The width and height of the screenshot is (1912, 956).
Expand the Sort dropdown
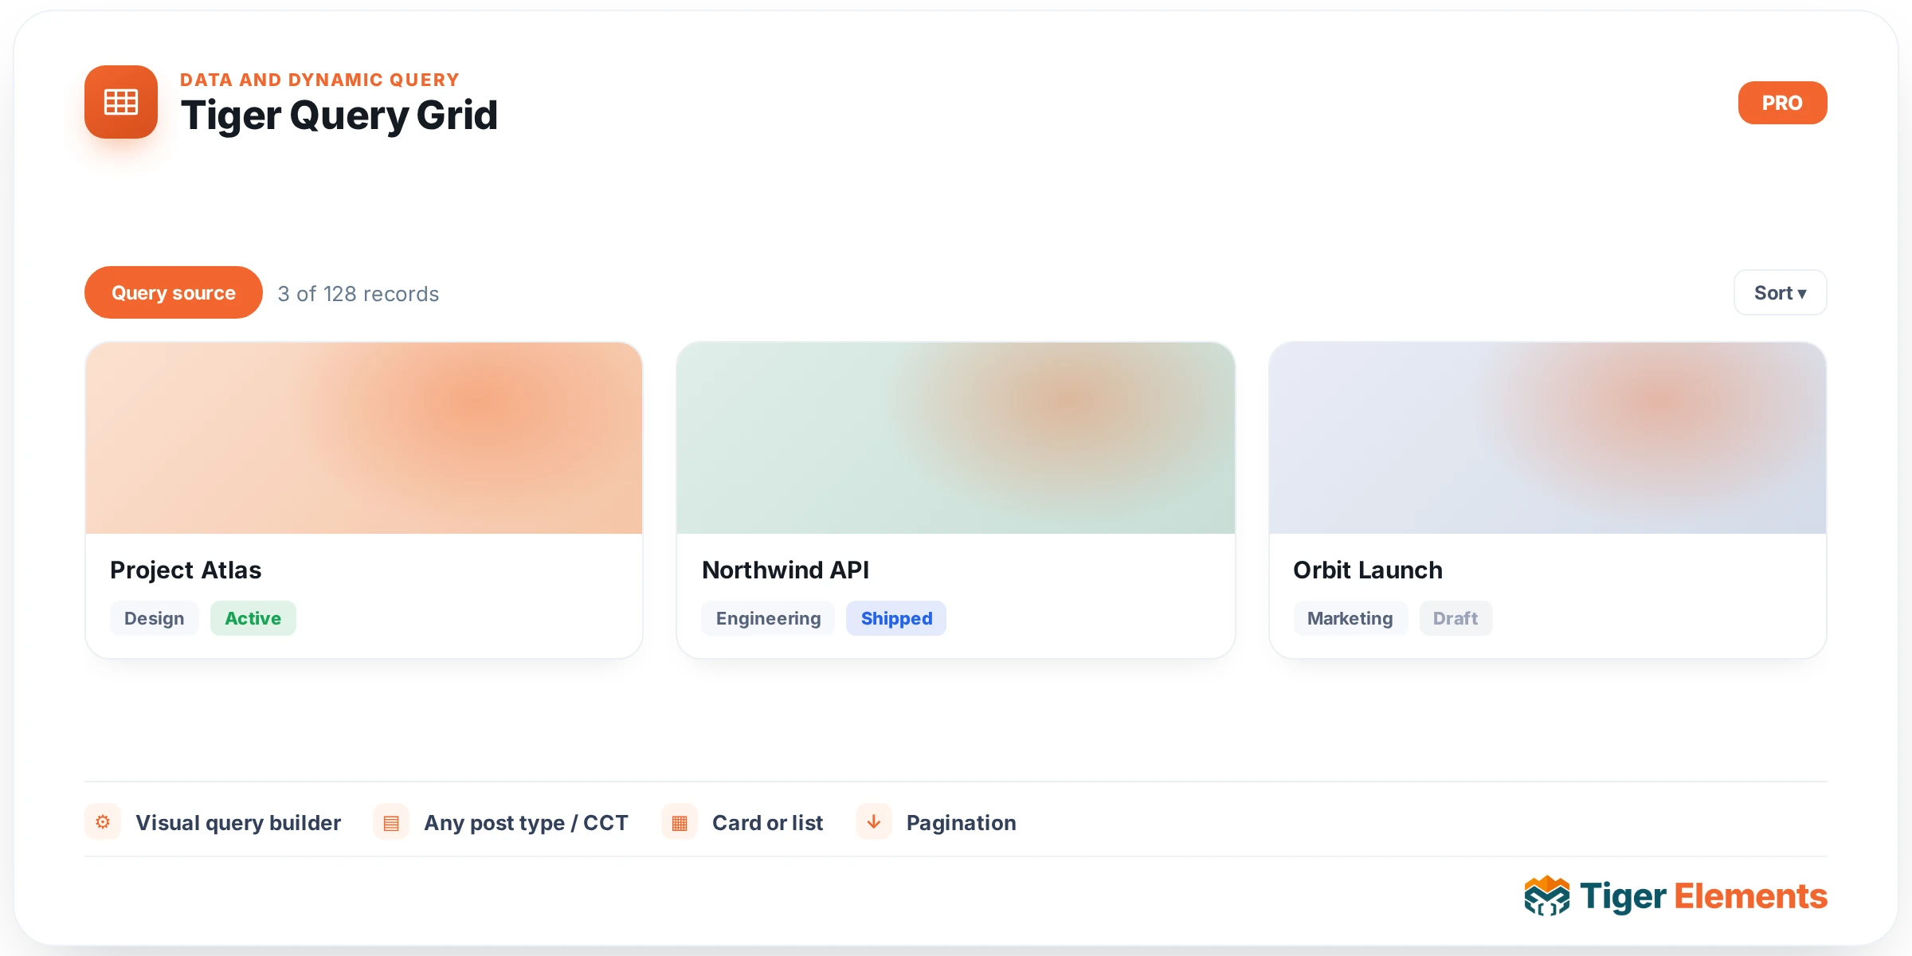[x=1780, y=292]
